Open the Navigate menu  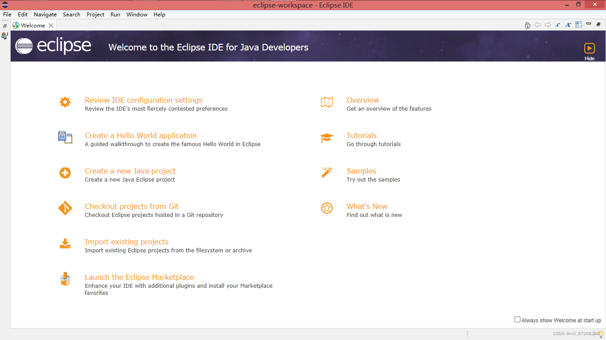pyautogui.click(x=45, y=15)
